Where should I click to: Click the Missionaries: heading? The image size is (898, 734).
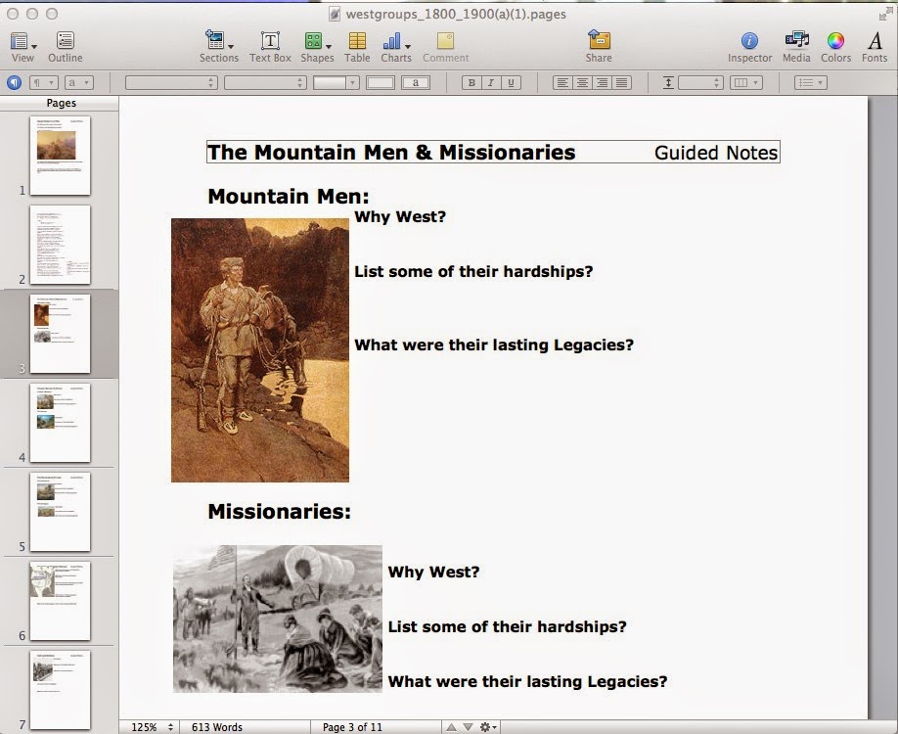coord(279,511)
